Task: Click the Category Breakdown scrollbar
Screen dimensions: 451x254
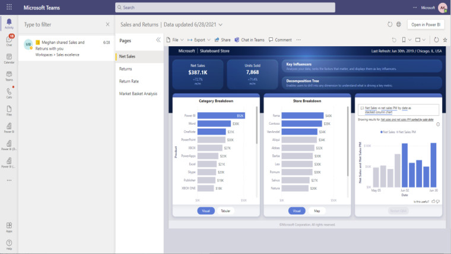Action: click(x=256, y=125)
